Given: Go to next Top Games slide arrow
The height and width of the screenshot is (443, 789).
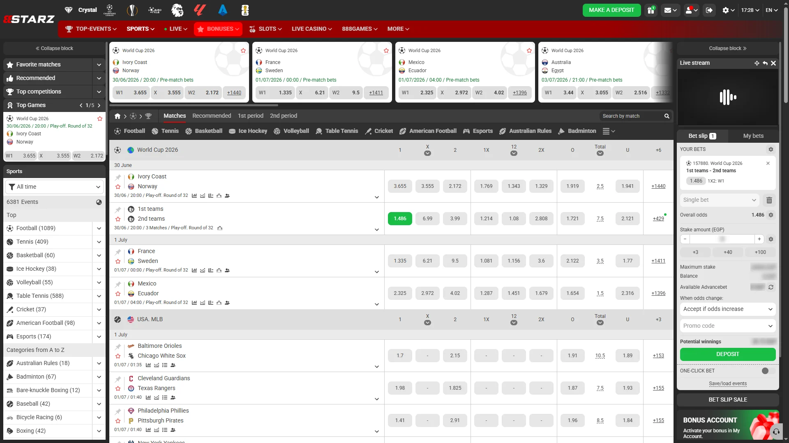Looking at the screenshot, I should point(99,105).
